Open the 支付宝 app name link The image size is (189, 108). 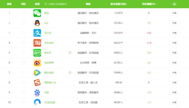(48, 33)
